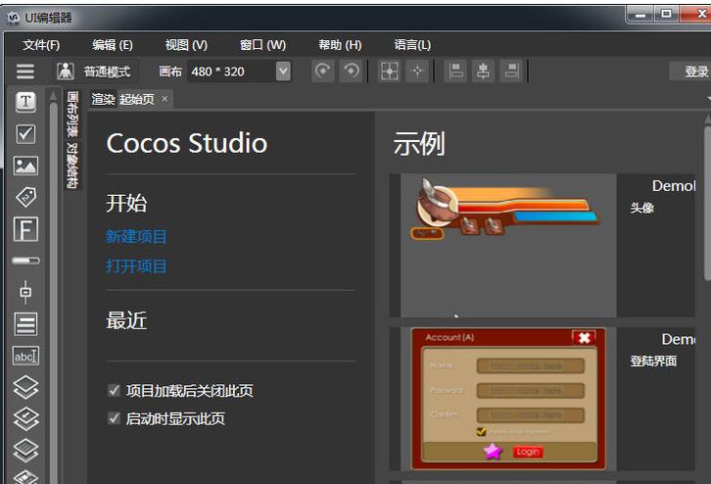The height and width of the screenshot is (484, 711).
Task: Open the 对象结构 side panel tab
Action: [x=72, y=166]
